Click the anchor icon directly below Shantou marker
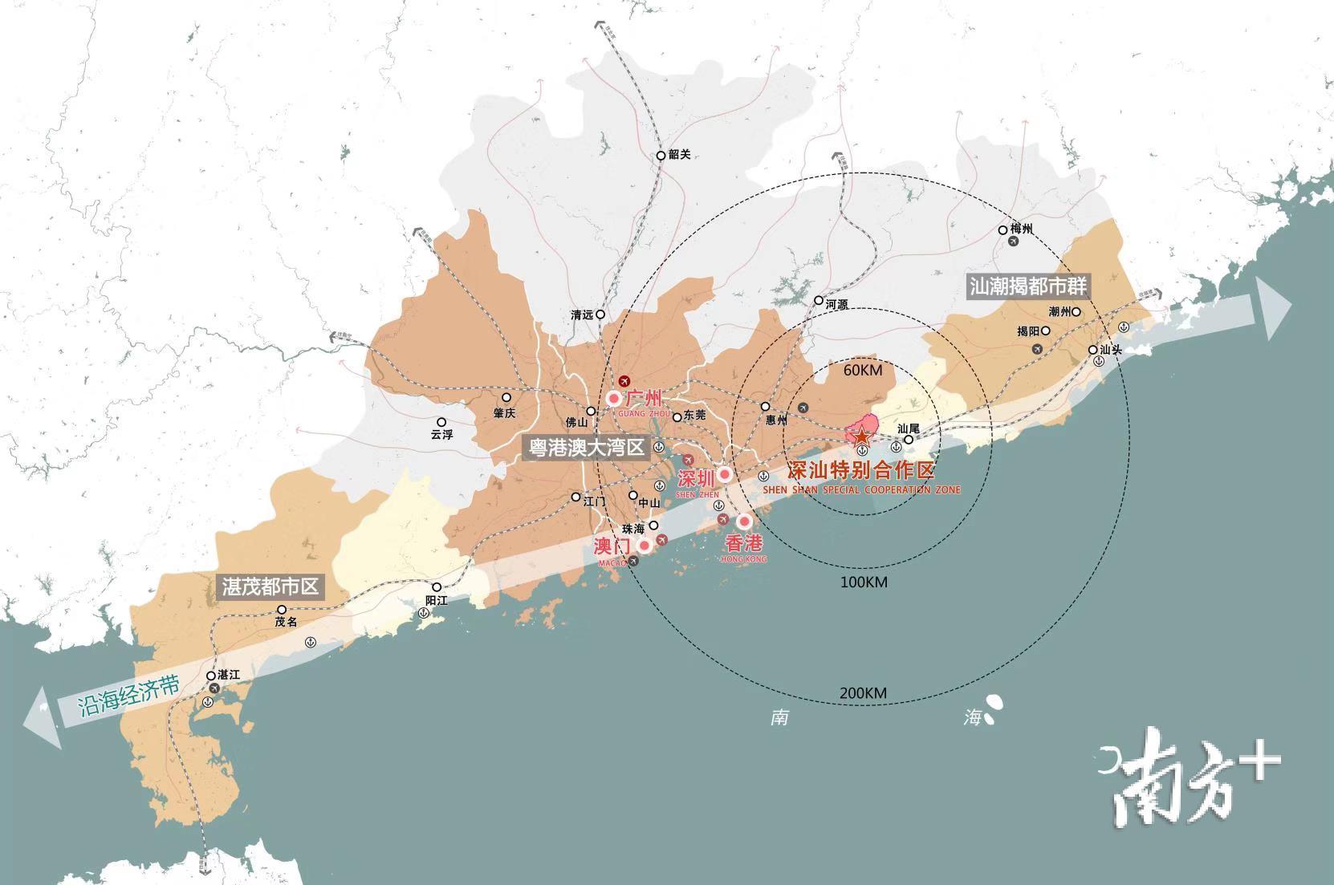This screenshot has width=1334, height=885. tap(1098, 362)
